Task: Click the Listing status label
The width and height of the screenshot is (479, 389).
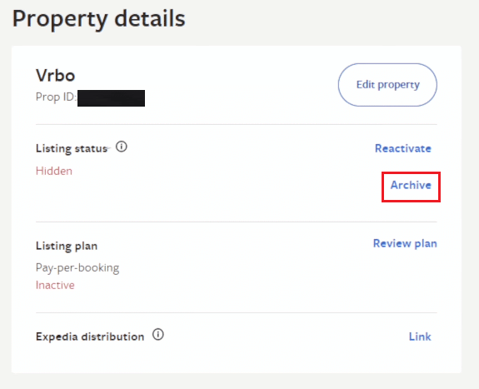Action: pos(72,148)
